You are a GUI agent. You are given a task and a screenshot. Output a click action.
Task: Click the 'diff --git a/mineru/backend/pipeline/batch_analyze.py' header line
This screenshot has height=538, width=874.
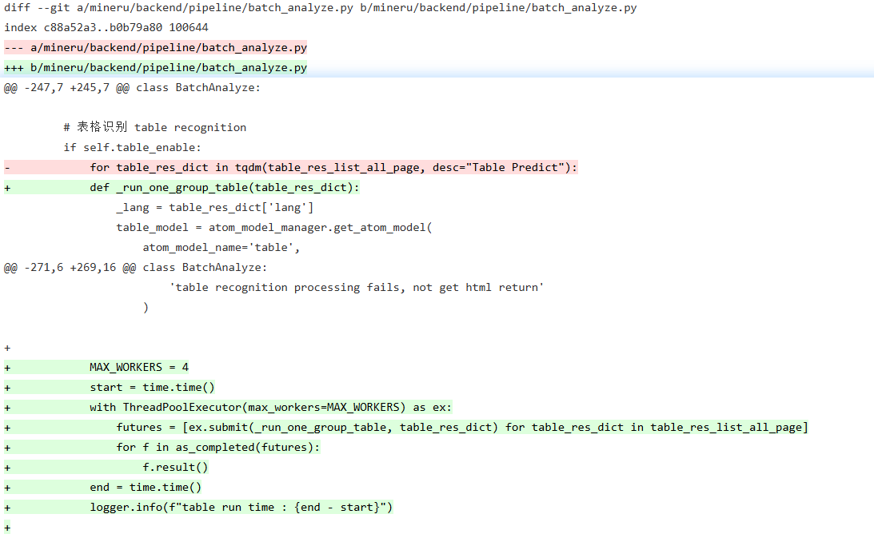click(320, 8)
